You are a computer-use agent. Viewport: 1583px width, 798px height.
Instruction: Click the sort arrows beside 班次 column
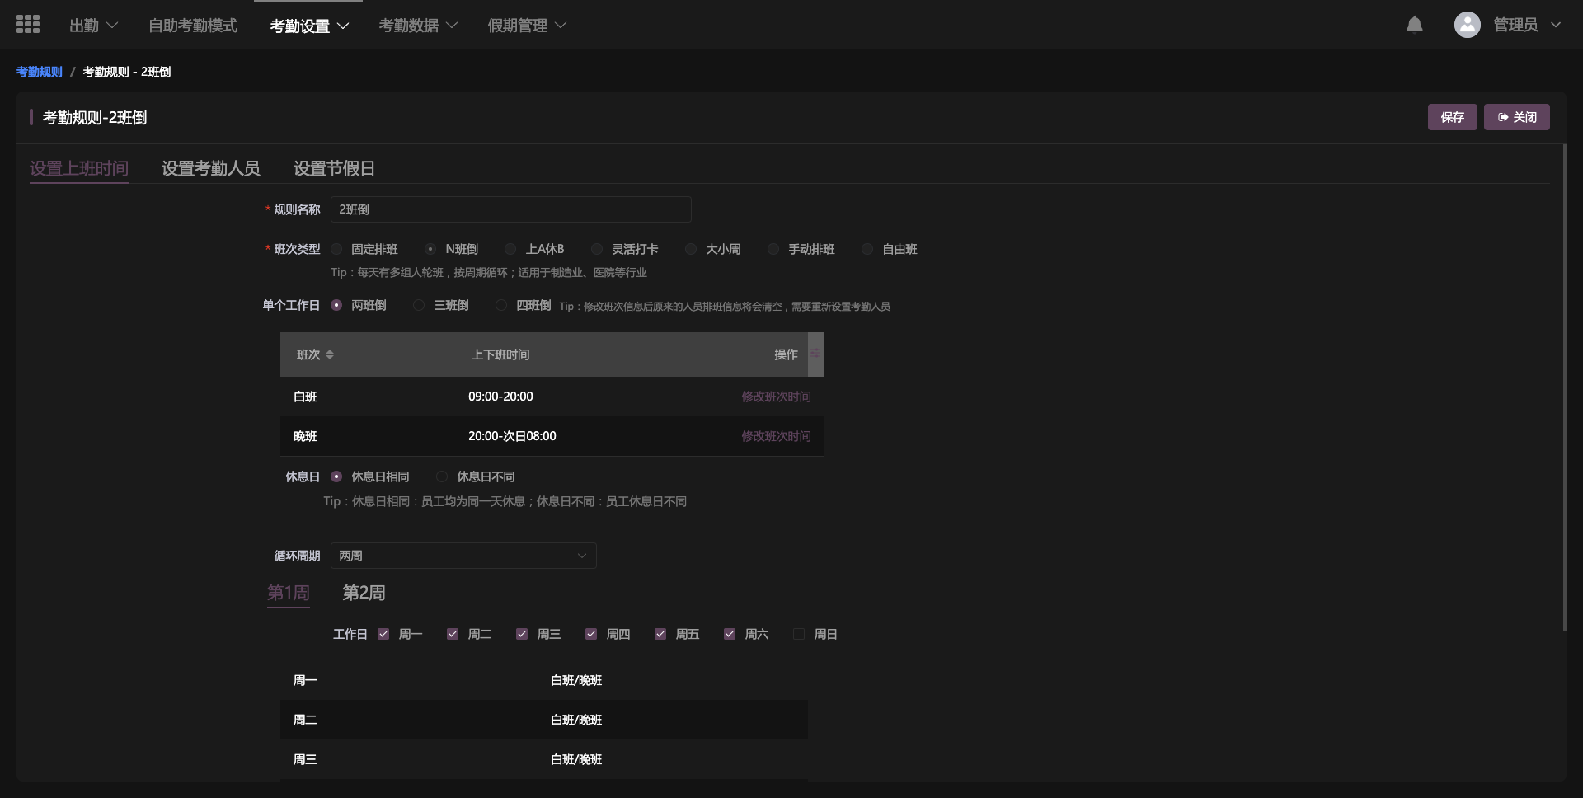(x=330, y=354)
